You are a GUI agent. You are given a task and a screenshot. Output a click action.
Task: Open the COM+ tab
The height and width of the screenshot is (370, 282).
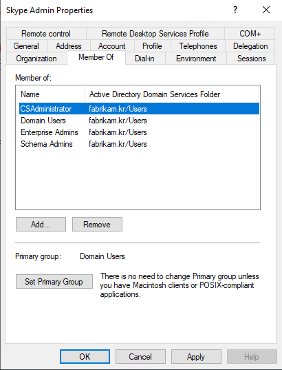250,34
